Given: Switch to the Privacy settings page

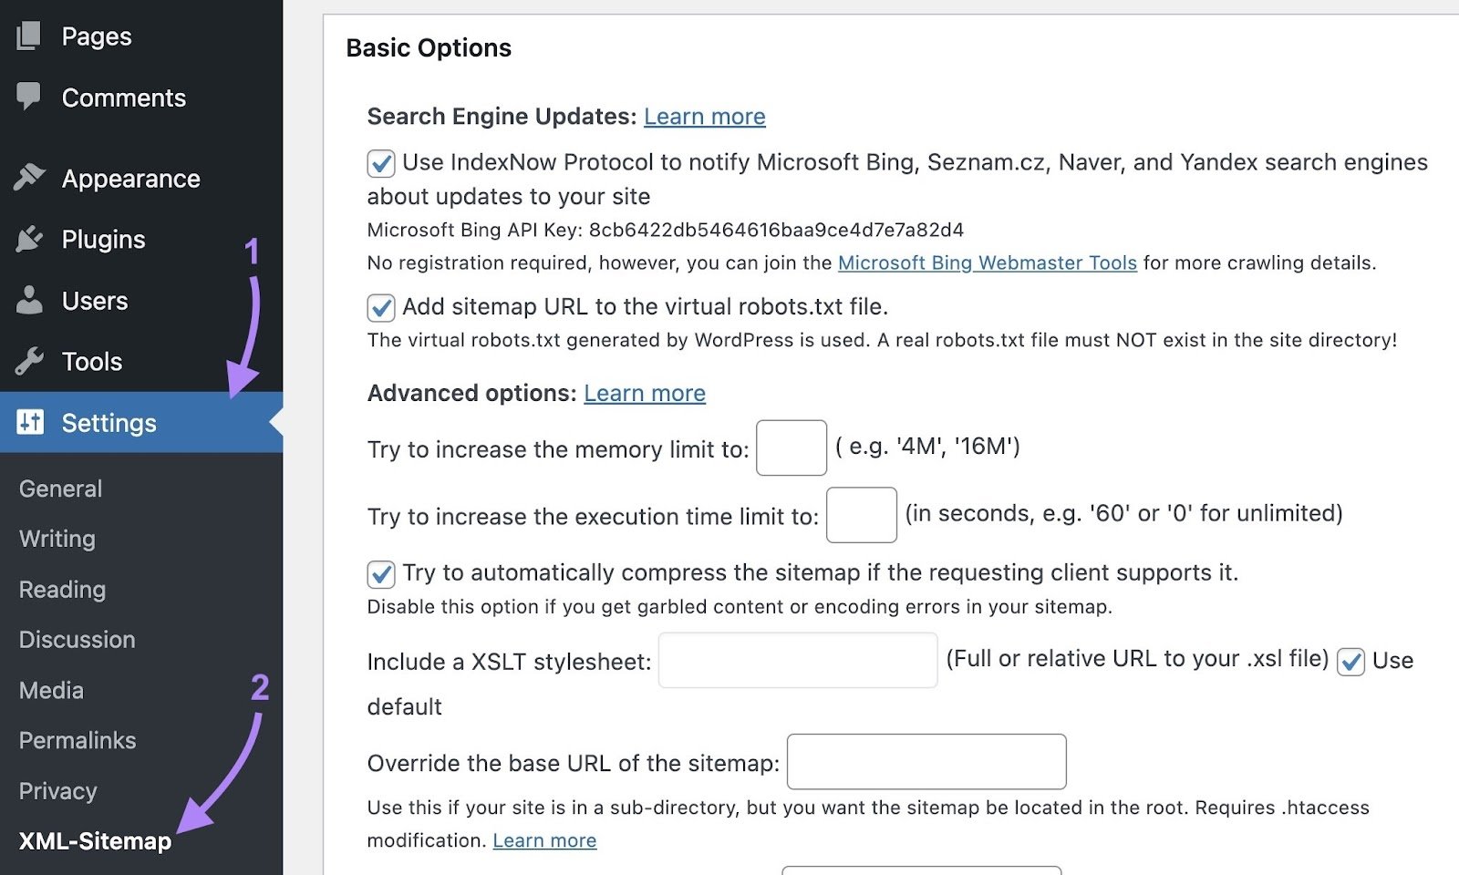Looking at the screenshot, I should (57, 790).
